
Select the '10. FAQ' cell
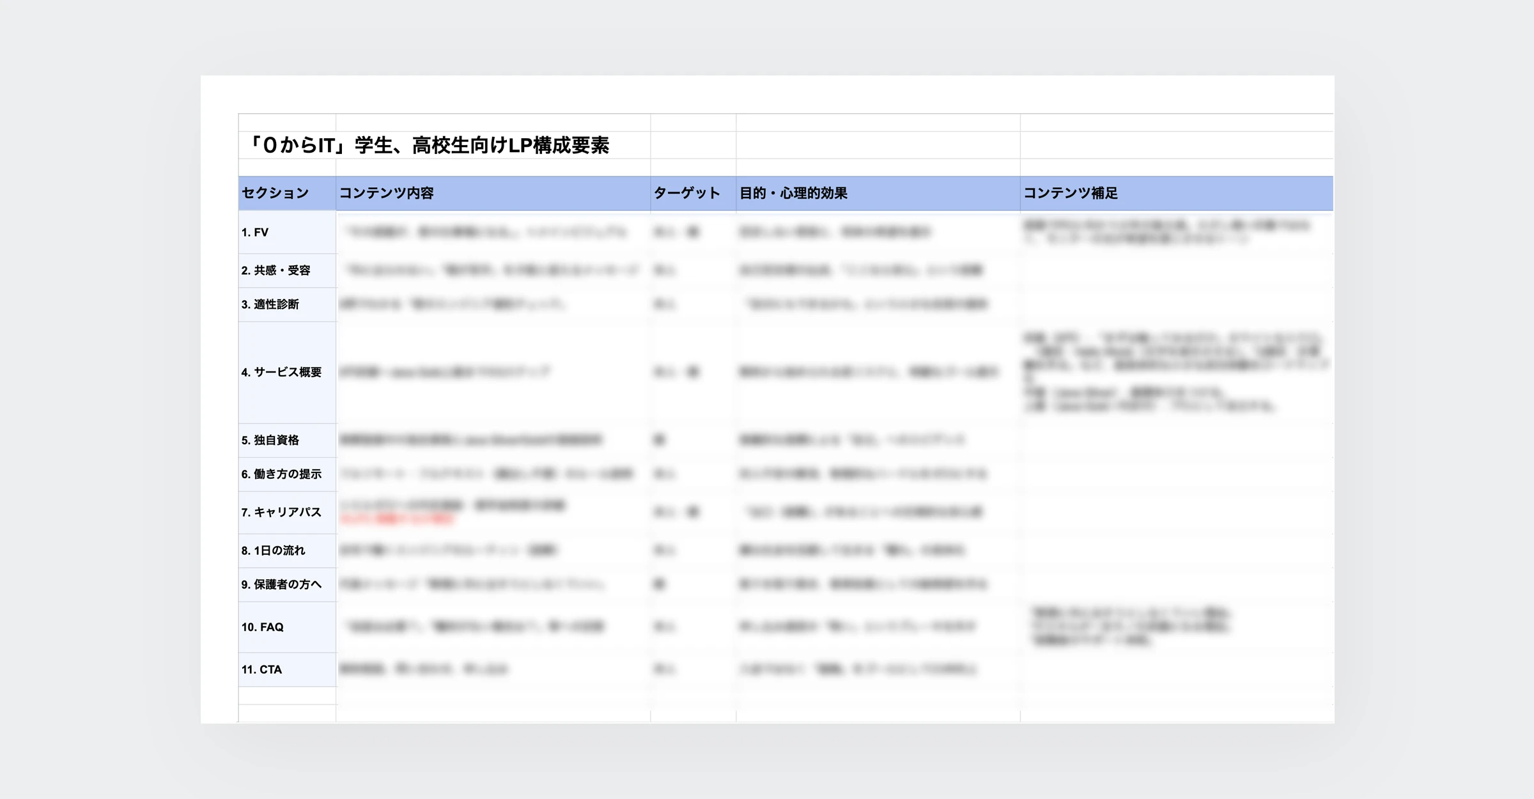(287, 627)
